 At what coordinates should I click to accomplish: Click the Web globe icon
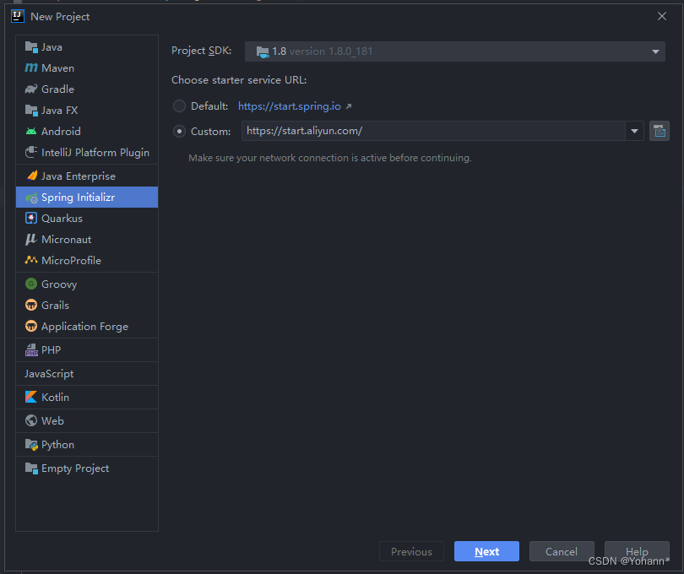31,420
